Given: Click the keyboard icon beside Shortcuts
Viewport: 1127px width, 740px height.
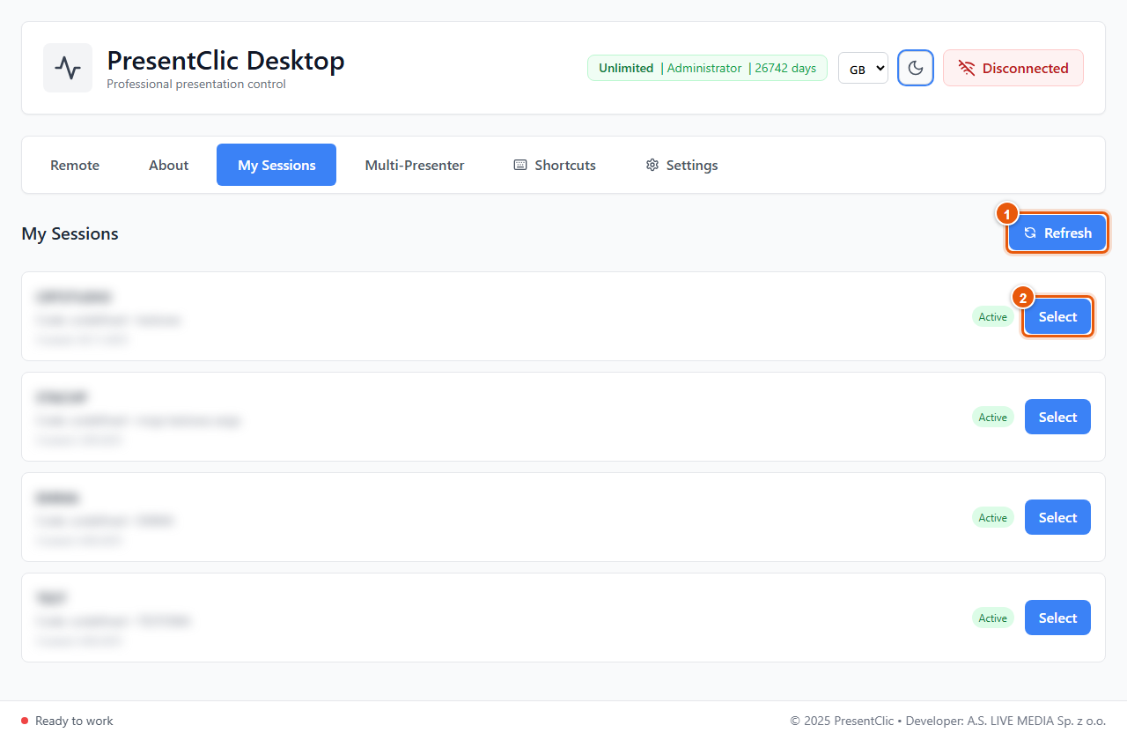Looking at the screenshot, I should coord(520,165).
